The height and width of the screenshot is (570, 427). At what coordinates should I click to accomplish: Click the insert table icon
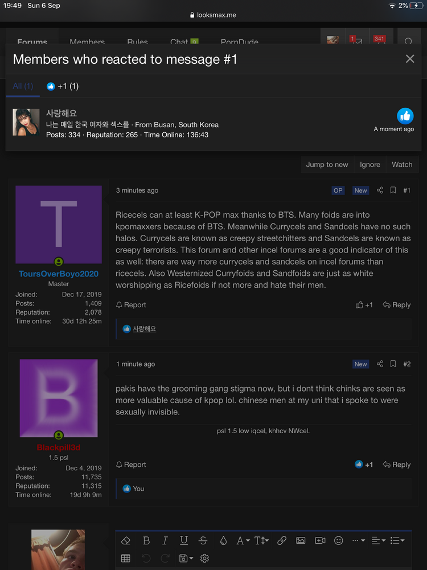126,558
